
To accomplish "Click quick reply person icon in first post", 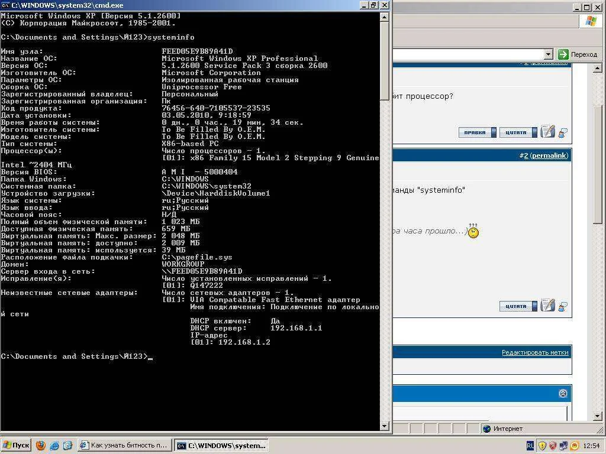I will [x=563, y=132].
